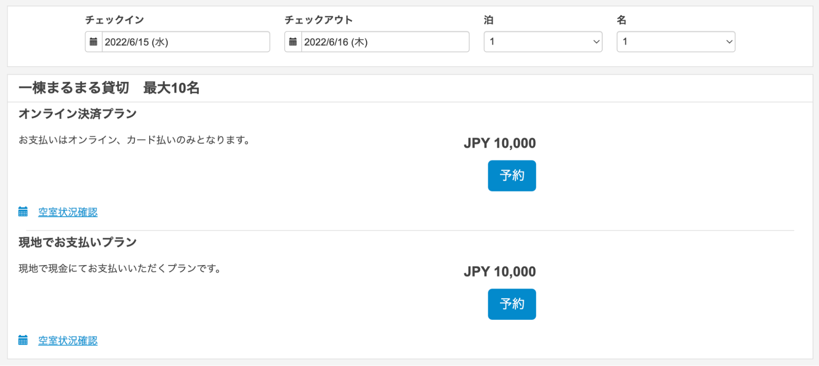Click the JPY 10,000 price of online plan

click(x=499, y=143)
